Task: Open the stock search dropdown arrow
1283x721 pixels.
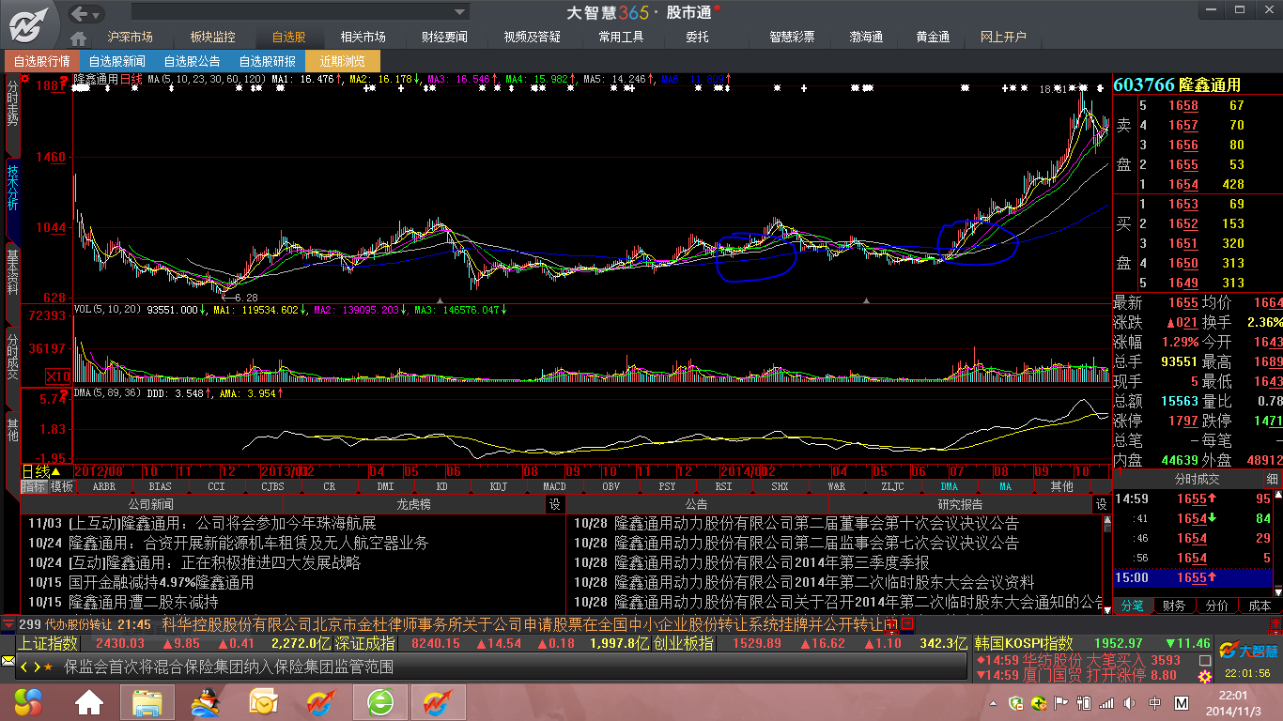Action: pos(459,12)
